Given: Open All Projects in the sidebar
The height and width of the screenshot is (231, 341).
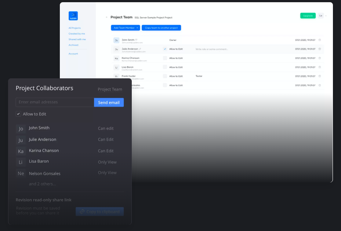Looking at the screenshot, I should [x=75, y=28].
